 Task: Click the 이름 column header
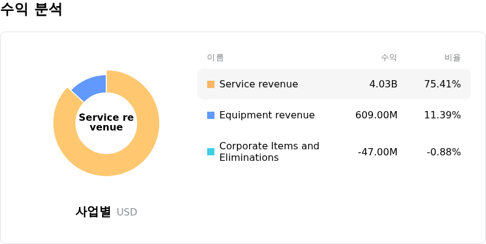(x=215, y=58)
